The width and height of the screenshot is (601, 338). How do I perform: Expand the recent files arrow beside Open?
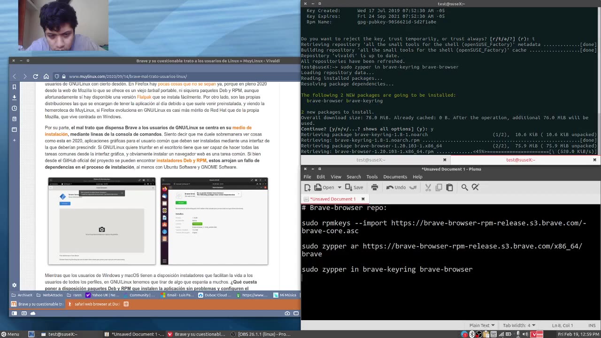[x=339, y=187]
